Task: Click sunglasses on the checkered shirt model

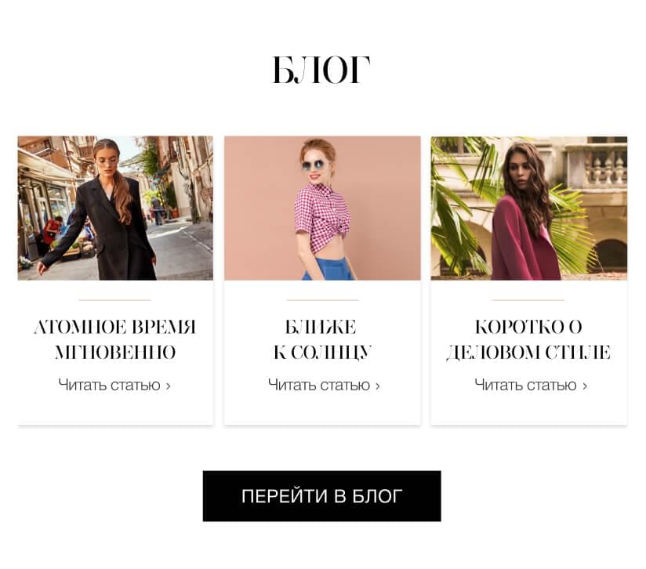Action: tap(313, 165)
